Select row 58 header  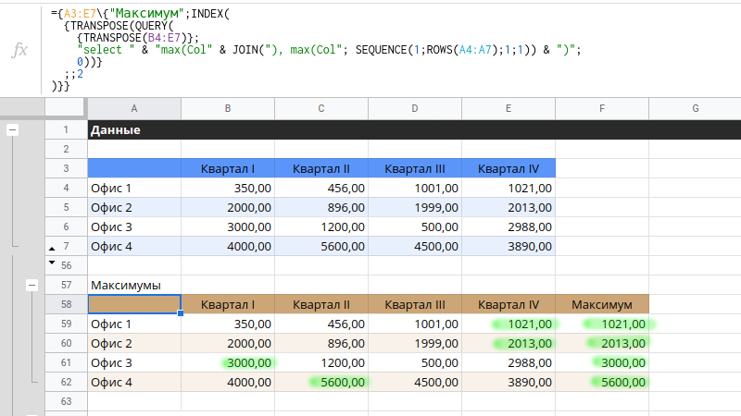66,304
